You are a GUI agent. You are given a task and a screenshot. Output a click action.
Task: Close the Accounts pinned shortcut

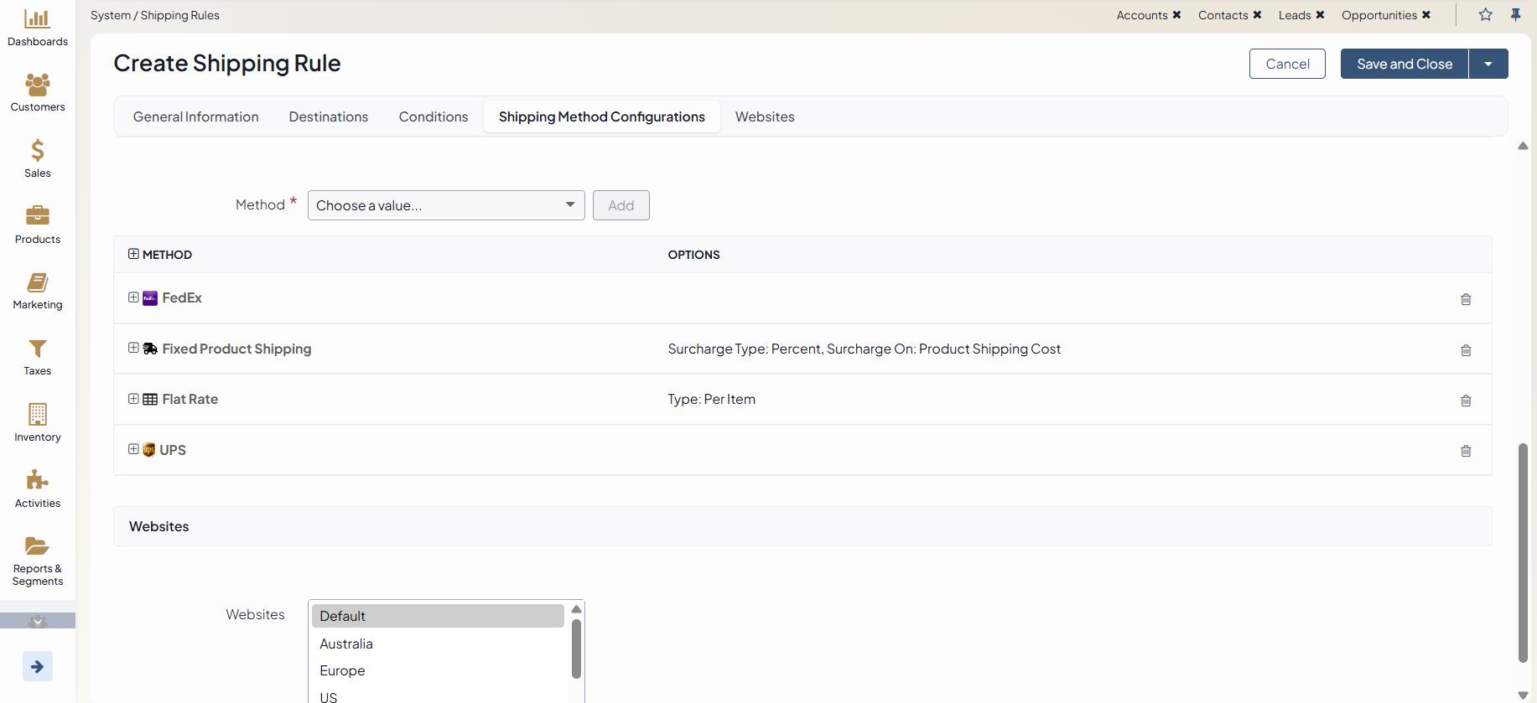[1176, 15]
